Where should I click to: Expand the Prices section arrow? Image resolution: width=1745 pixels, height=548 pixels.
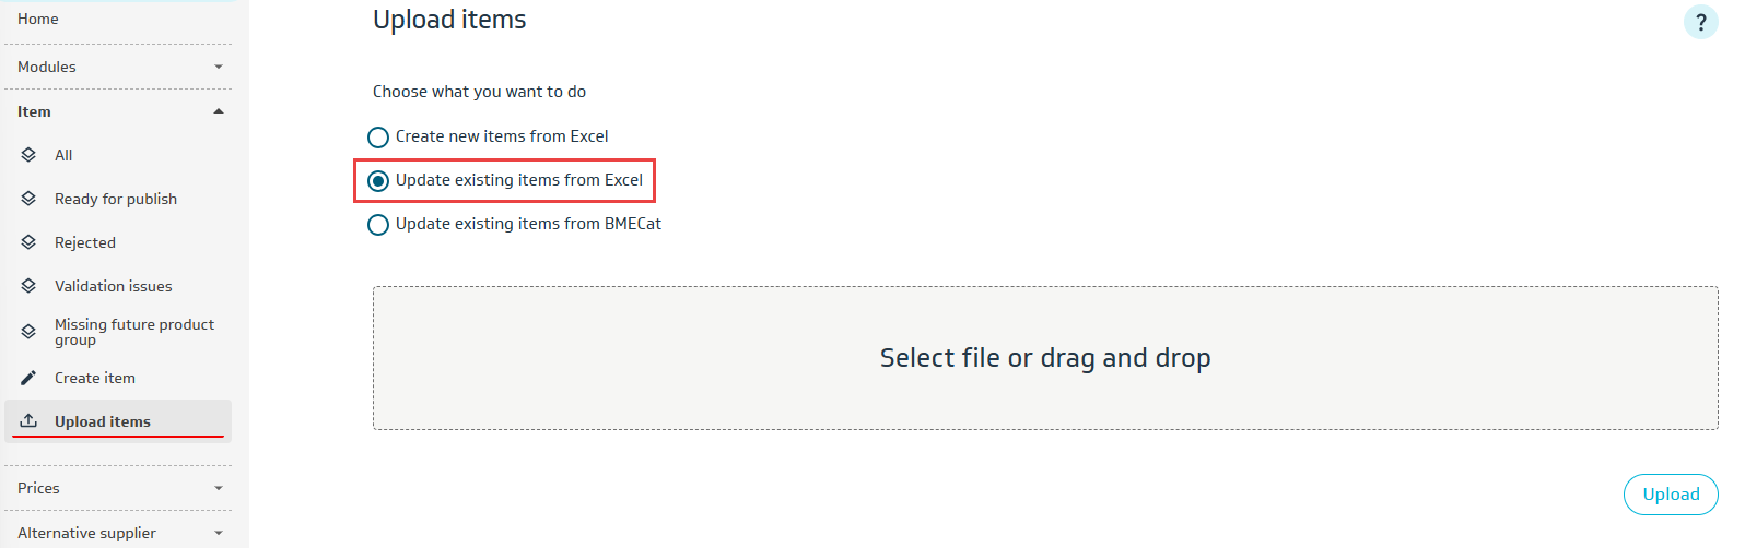[x=218, y=488]
